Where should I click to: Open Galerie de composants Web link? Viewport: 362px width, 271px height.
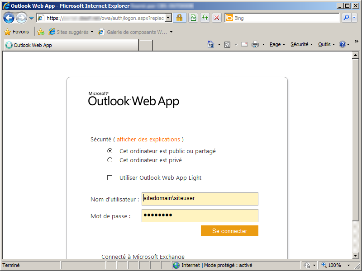pos(133,32)
